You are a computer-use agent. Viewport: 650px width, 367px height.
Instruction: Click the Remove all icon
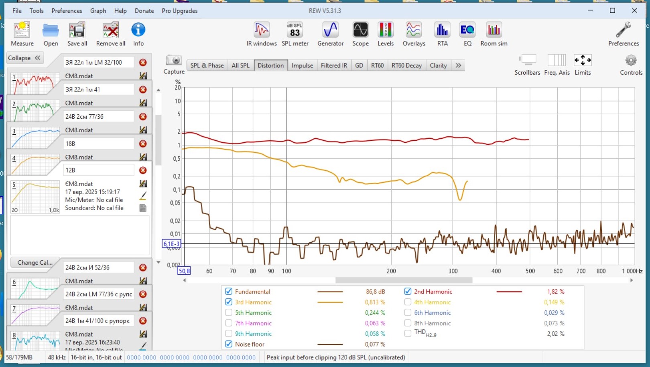[111, 34]
